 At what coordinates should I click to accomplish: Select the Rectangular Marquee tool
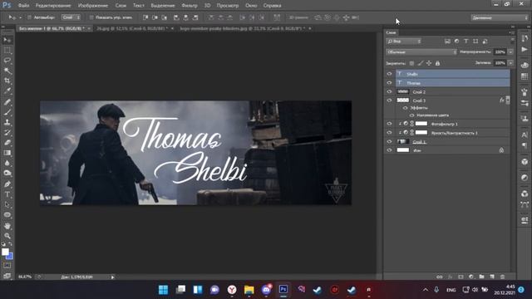pyautogui.click(x=7, y=50)
